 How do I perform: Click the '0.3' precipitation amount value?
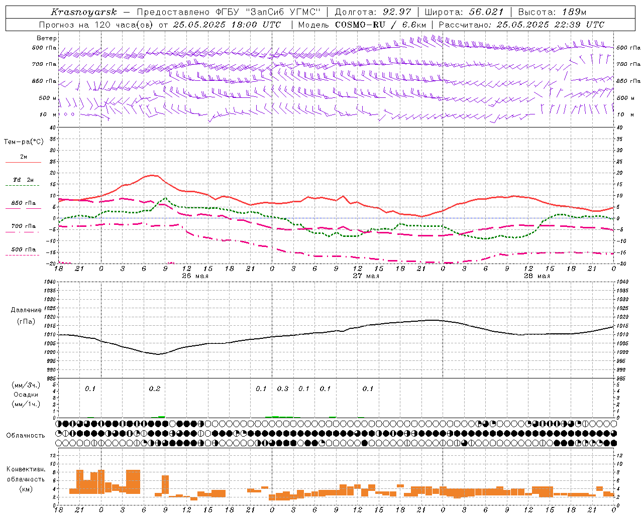point(283,389)
